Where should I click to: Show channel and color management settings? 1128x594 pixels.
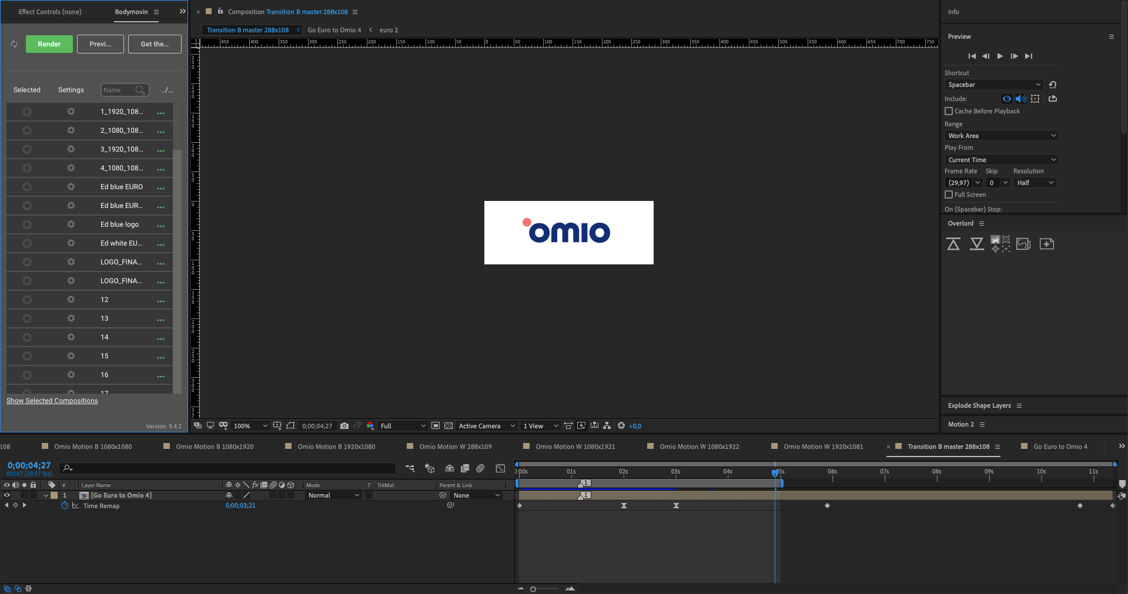(x=370, y=426)
